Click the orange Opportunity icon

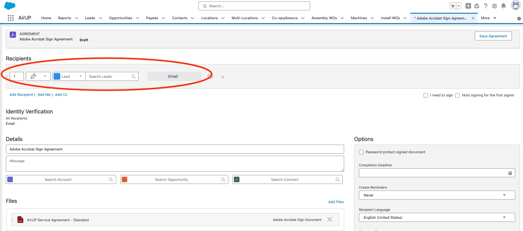pyautogui.click(x=124, y=179)
